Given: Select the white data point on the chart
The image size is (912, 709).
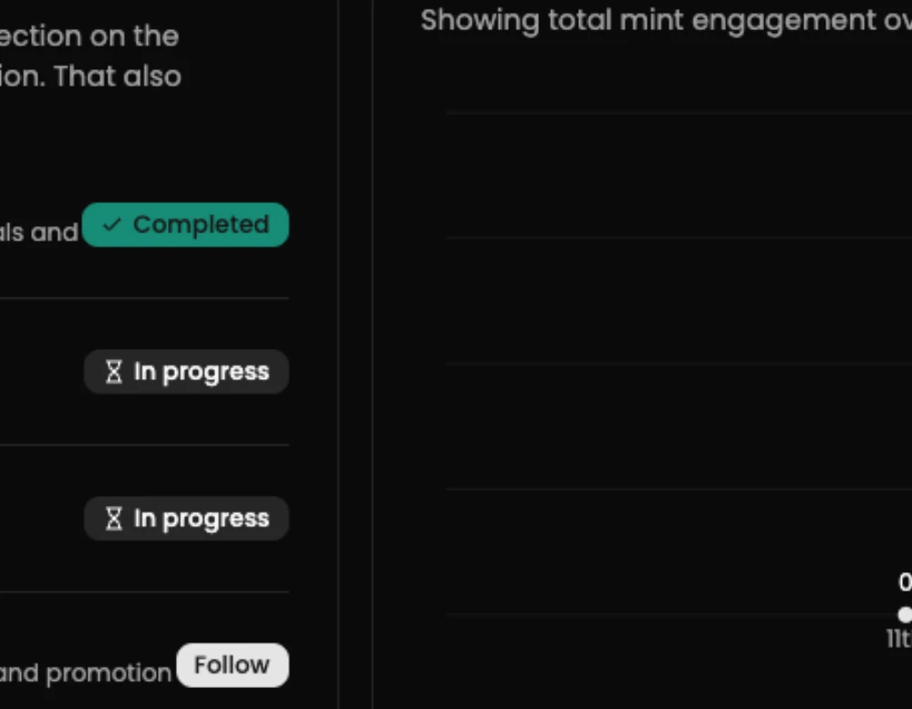Looking at the screenshot, I should pyautogui.click(x=905, y=614).
